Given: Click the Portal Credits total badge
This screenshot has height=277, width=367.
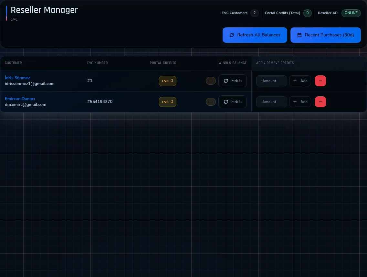Looking at the screenshot, I should click(x=308, y=13).
